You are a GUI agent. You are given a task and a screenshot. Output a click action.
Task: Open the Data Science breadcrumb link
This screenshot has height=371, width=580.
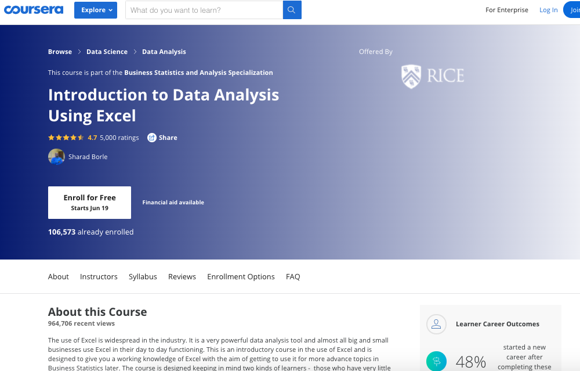(x=107, y=52)
